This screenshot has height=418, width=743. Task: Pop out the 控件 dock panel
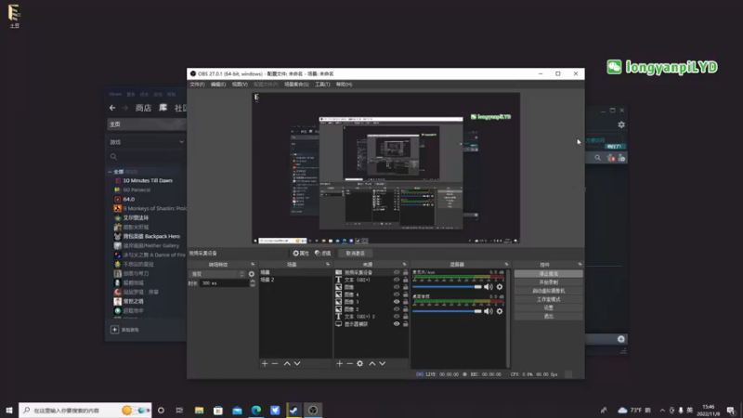[580, 264]
